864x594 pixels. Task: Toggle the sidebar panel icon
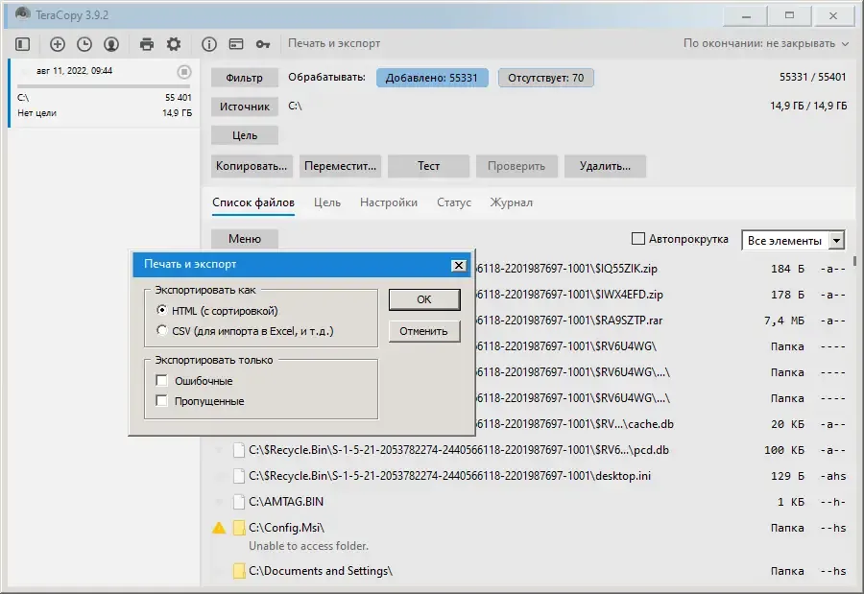click(23, 44)
